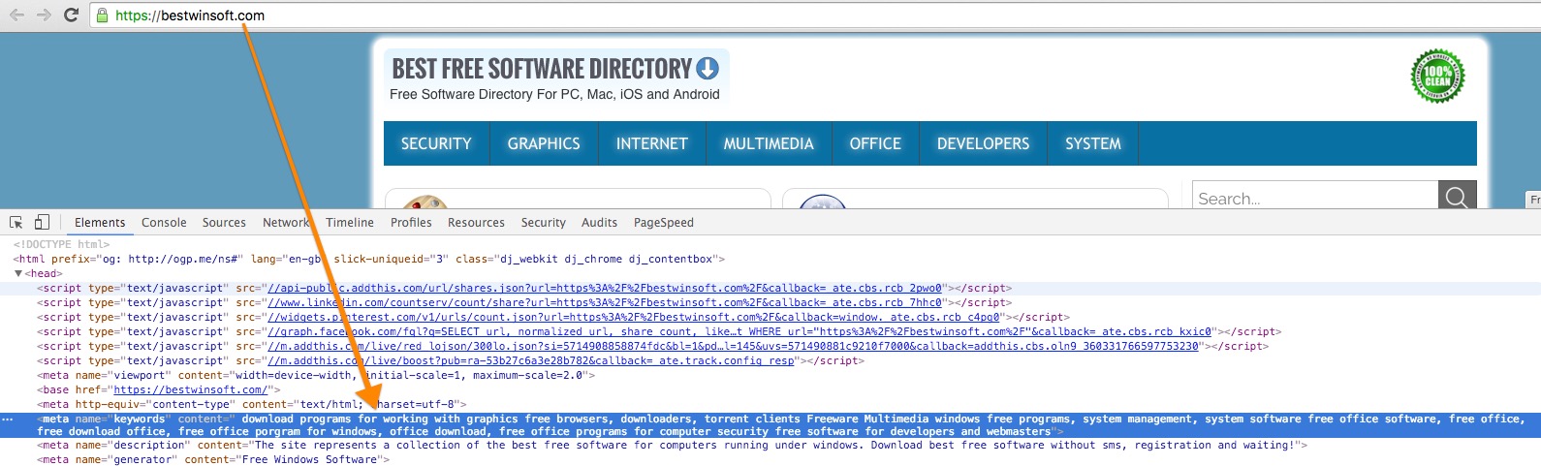The image size is (1541, 466).
Task: Open the api-public.addthis.com shares.json script link
Action: tap(605, 289)
